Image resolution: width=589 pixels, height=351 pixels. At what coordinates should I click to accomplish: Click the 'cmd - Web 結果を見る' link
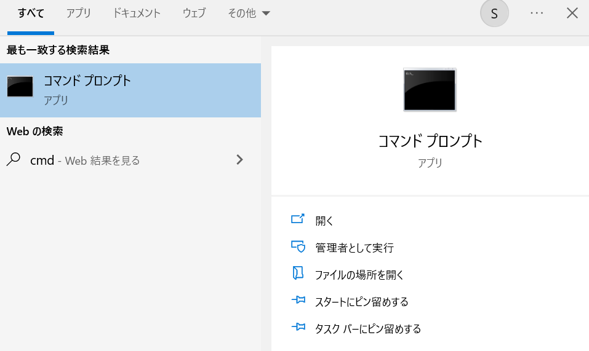[85, 160]
